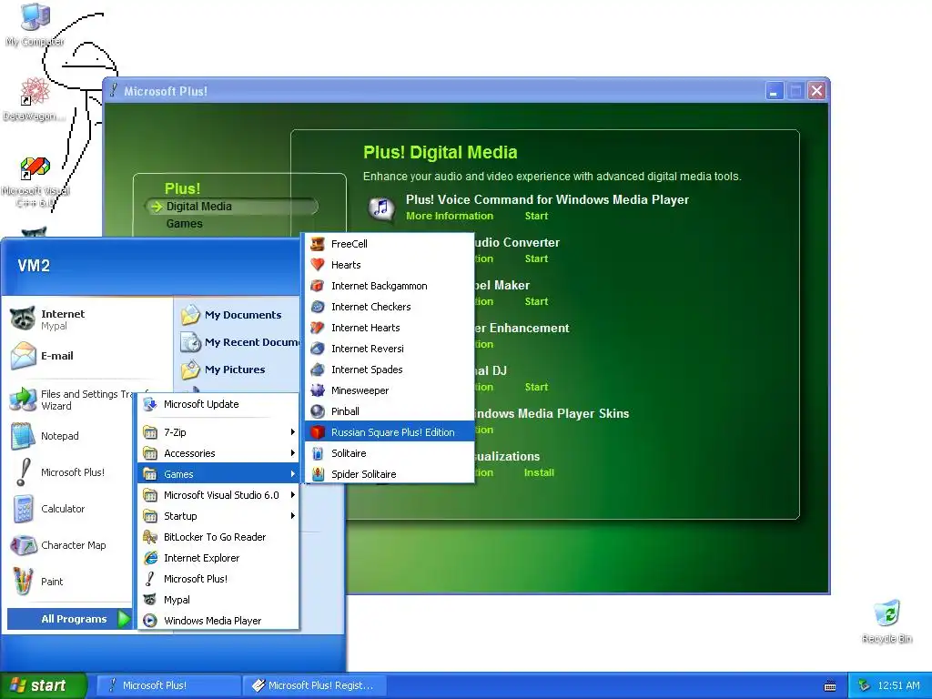The width and height of the screenshot is (932, 699).
Task: Click the Internet Reversi icon
Action: tap(318, 349)
